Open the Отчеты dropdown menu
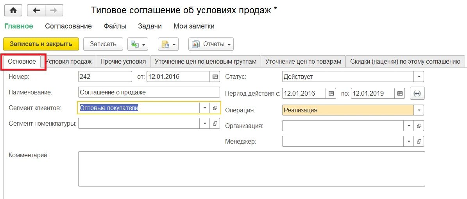This screenshot has width=467, height=199. pyautogui.click(x=211, y=44)
